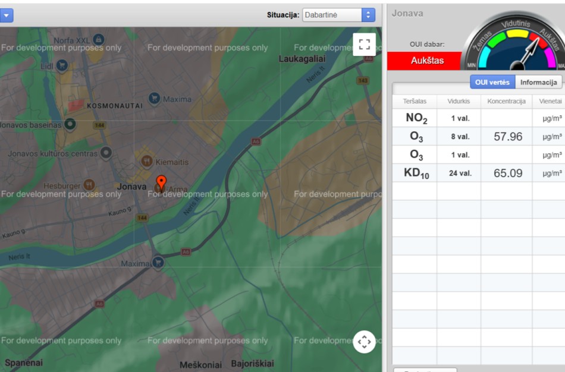The image size is (565, 372).
Task: Click the Jonavos baseinas marker
Action: click(x=70, y=125)
